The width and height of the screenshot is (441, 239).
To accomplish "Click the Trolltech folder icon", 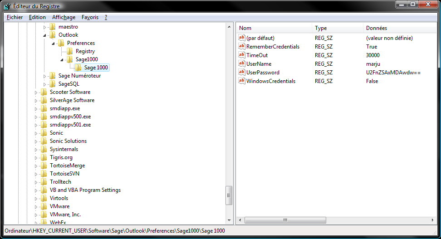I will click(44, 182).
